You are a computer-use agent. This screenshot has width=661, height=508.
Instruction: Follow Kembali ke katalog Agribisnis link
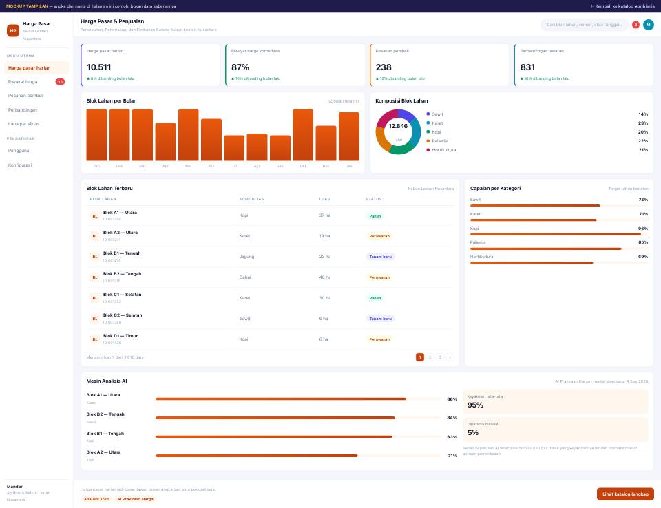(x=622, y=6)
